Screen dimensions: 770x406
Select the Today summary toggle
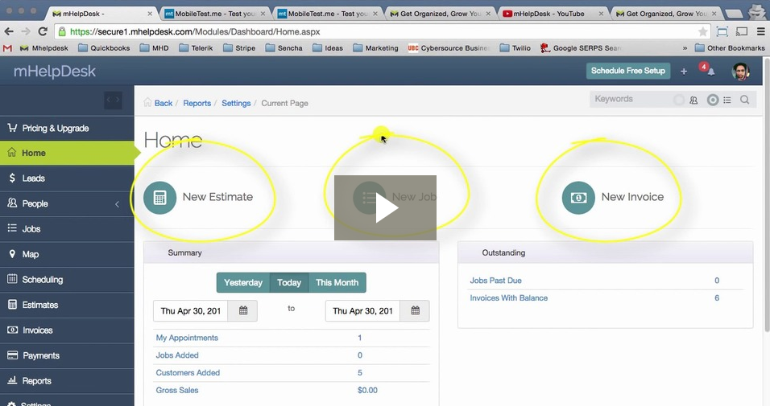(x=288, y=283)
